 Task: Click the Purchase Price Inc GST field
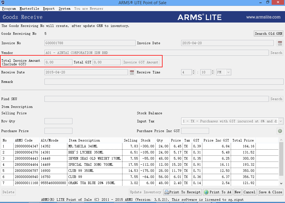tap(195, 131)
